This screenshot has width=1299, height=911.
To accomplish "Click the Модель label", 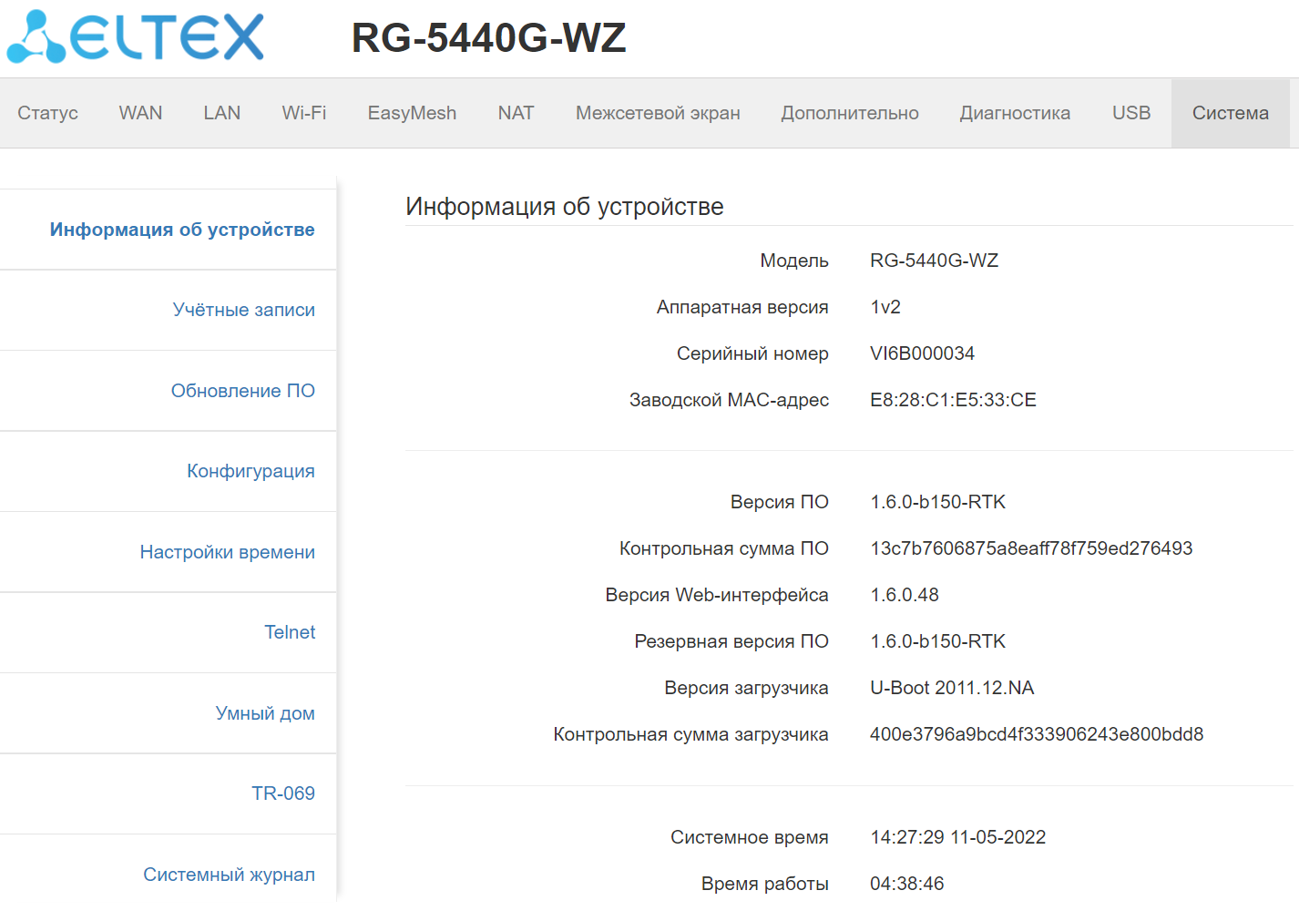I will [x=794, y=261].
